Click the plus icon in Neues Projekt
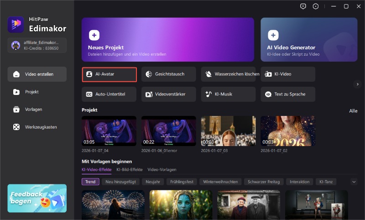This screenshot has height=220, width=365. coord(94,35)
